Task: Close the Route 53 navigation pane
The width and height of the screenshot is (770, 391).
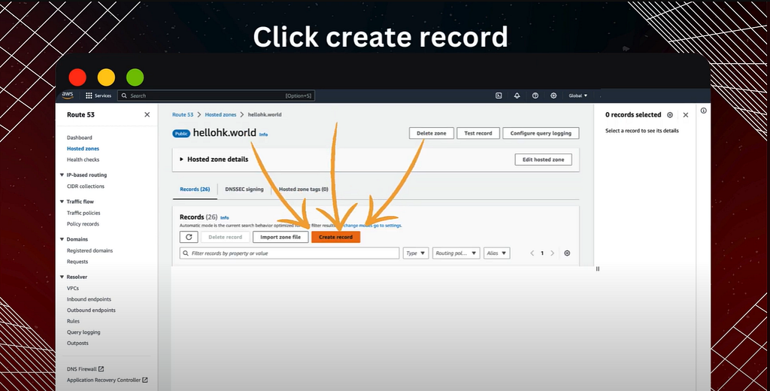Action: pos(147,114)
